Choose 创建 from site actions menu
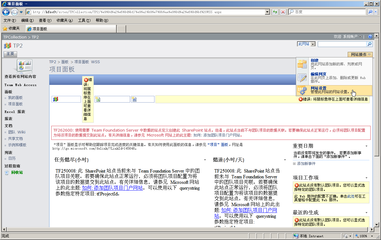The width and height of the screenshot is (381, 240). click(x=334, y=64)
